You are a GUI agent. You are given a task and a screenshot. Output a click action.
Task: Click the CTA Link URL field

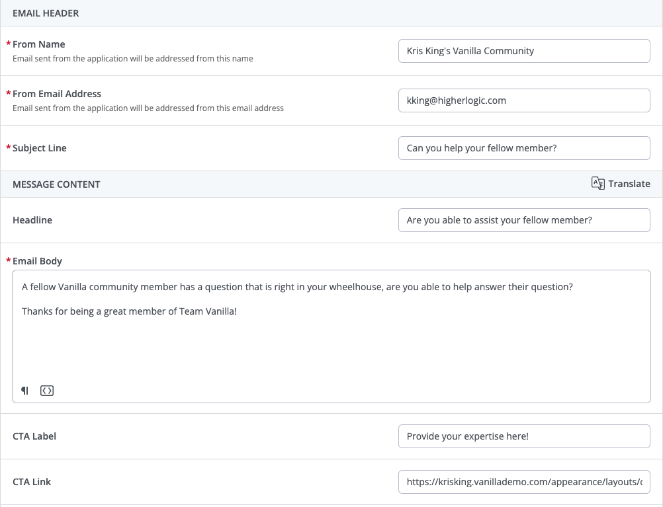tap(524, 482)
